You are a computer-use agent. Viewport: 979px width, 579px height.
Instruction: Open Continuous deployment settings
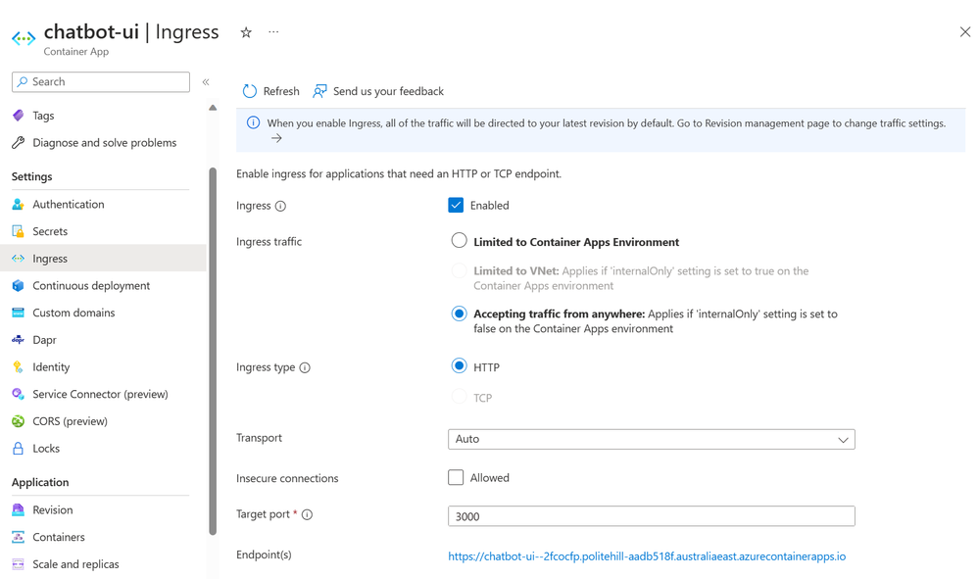pos(91,286)
